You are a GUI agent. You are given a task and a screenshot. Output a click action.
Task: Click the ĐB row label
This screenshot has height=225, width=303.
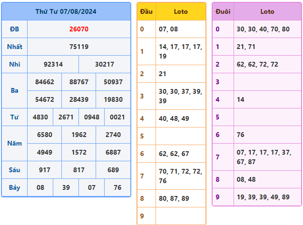(x=14, y=29)
